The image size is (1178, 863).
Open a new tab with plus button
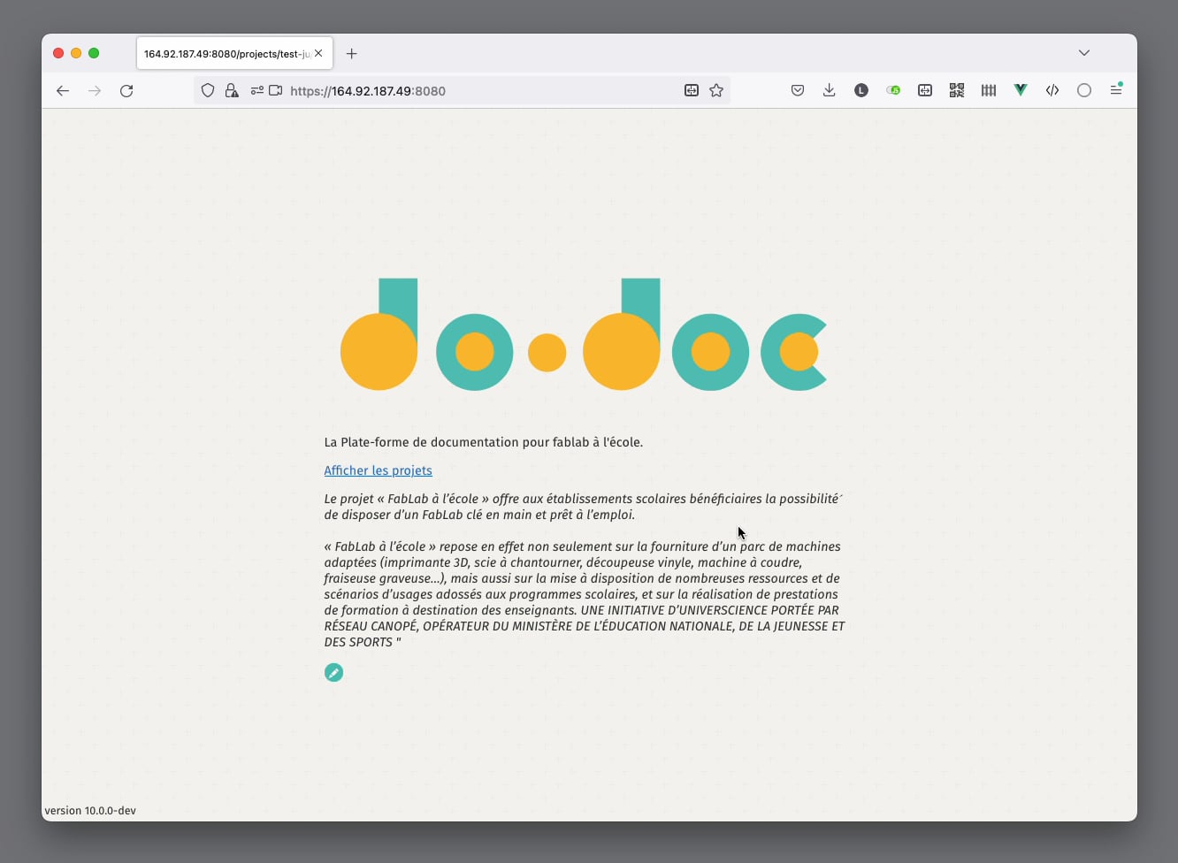(x=351, y=54)
